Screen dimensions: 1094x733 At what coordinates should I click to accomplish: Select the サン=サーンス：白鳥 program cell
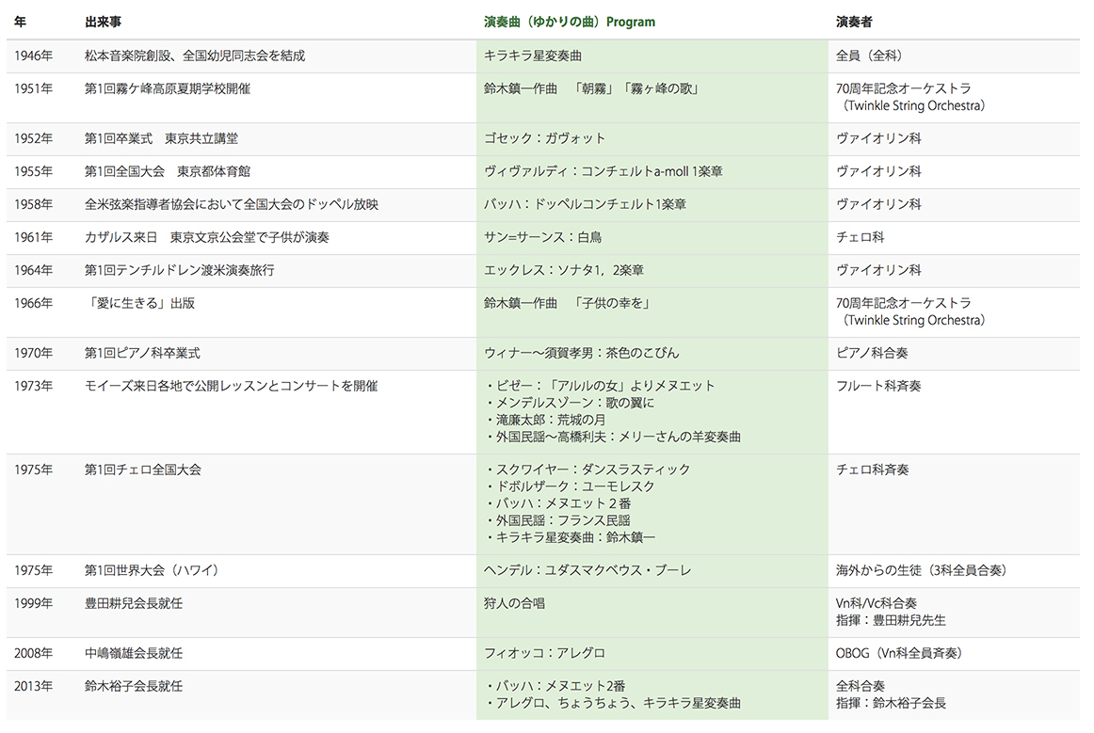(x=543, y=237)
